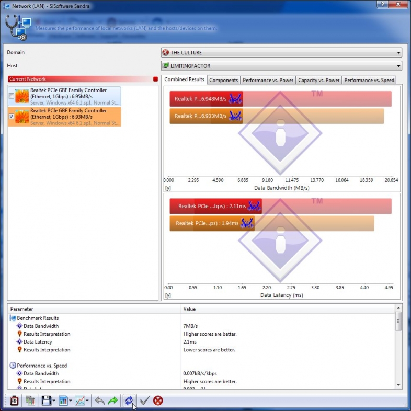Open the save icon dropdown arrow
The height and width of the screenshot is (411, 411).
(54, 401)
